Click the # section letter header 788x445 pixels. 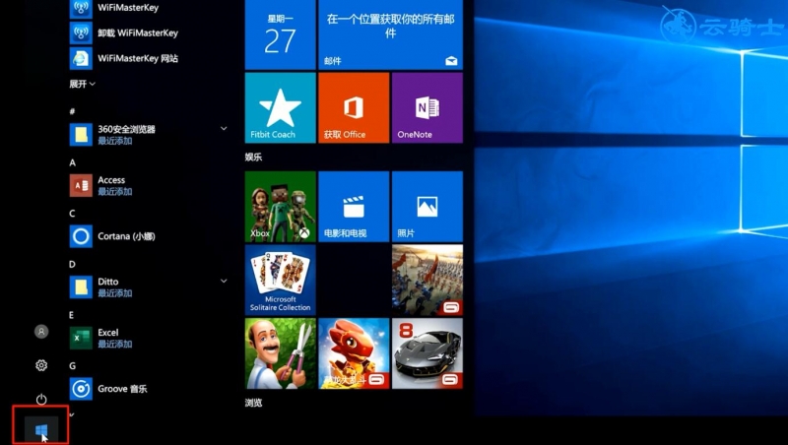pyautogui.click(x=72, y=111)
